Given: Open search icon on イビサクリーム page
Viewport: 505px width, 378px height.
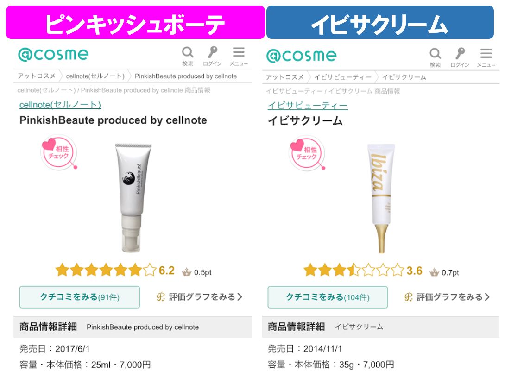Looking at the screenshot, I should click(435, 57).
